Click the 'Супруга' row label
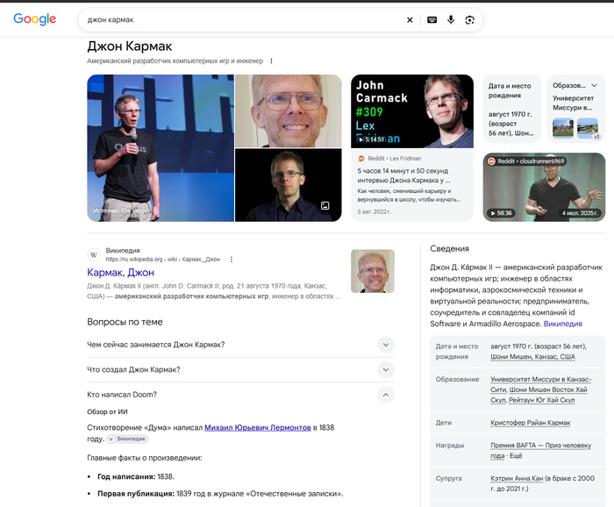Screen dimensions: 614x507 click(x=449, y=478)
